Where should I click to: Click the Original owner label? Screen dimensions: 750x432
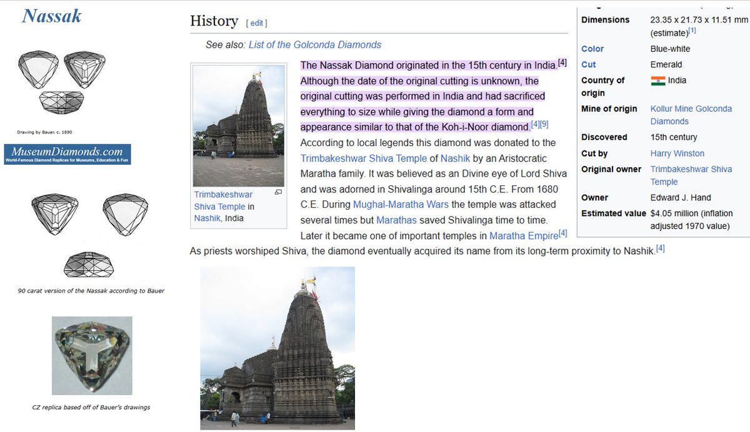[x=611, y=169]
